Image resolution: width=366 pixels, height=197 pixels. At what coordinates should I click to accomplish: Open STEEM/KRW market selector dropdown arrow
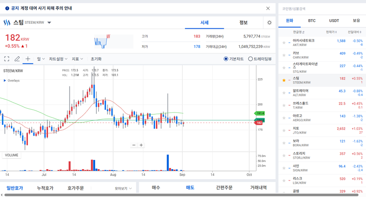click(x=49, y=22)
